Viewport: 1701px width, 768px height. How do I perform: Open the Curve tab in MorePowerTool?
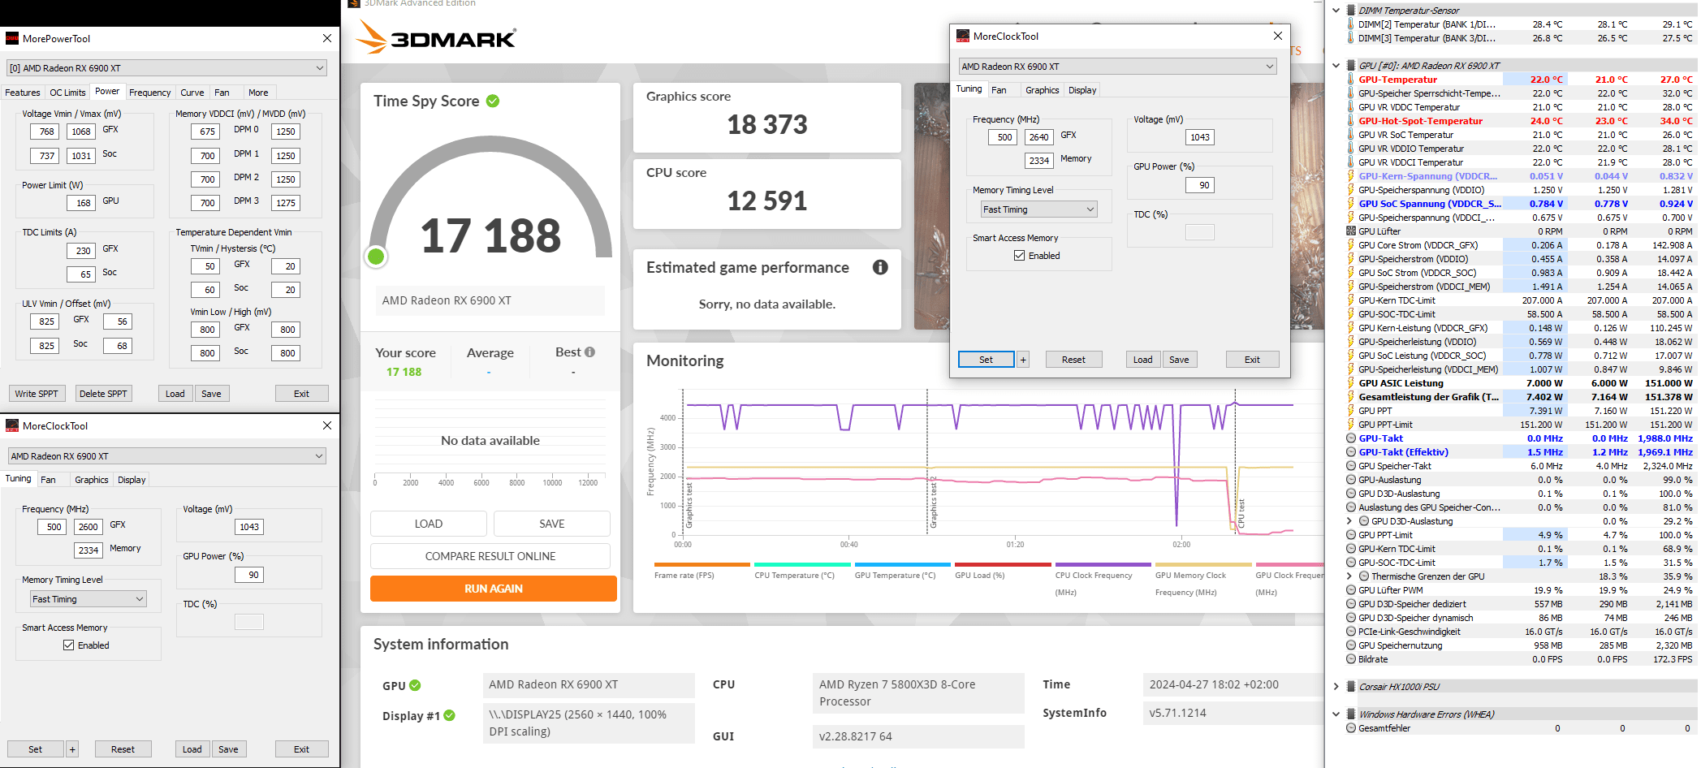click(x=192, y=93)
